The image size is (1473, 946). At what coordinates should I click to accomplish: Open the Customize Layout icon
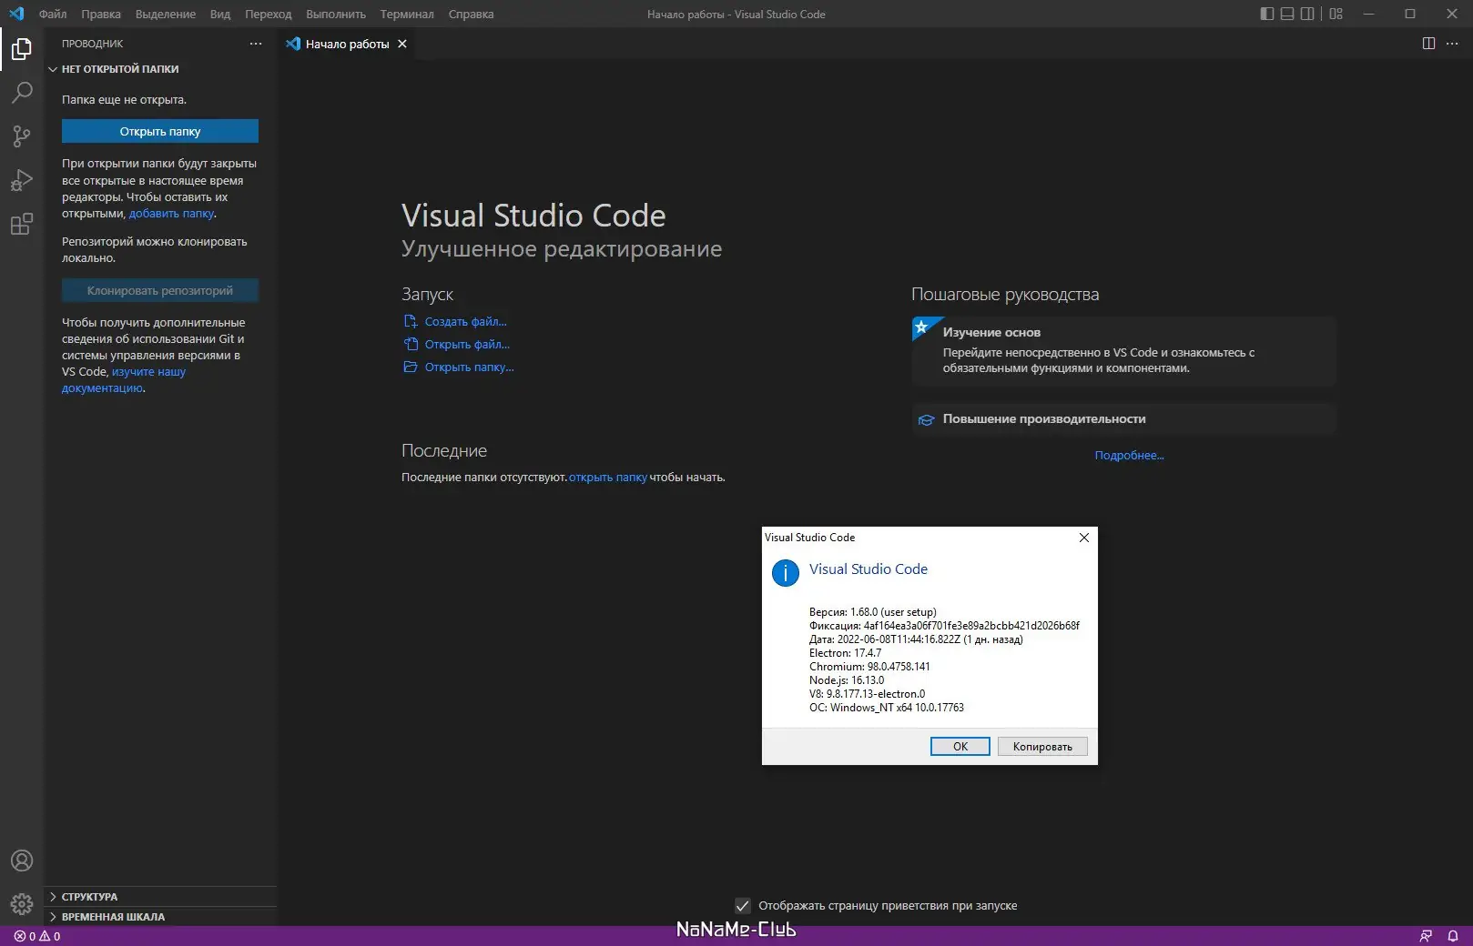click(x=1336, y=14)
